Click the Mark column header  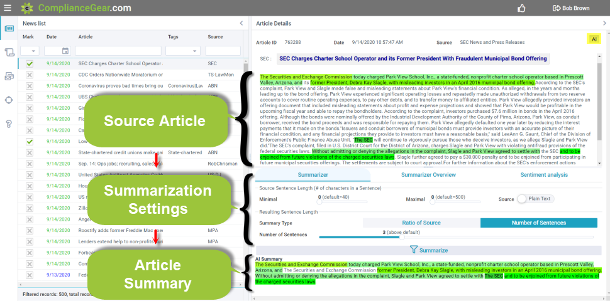tap(28, 37)
